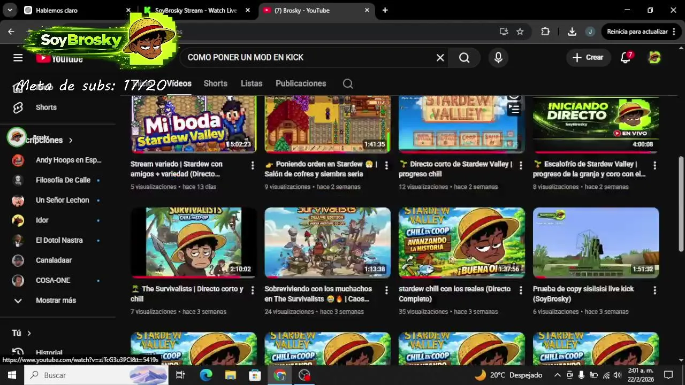The height and width of the screenshot is (385, 685).
Task: Open Microsoft Store from the taskbar
Action: pyautogui.click(x=255, y=375)
